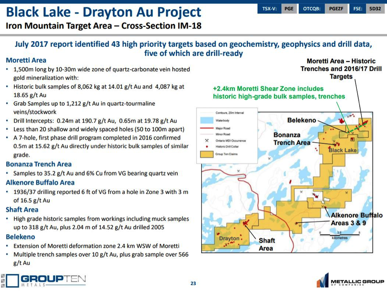
Task: Select the FSE exchange label
Action: 358,9
